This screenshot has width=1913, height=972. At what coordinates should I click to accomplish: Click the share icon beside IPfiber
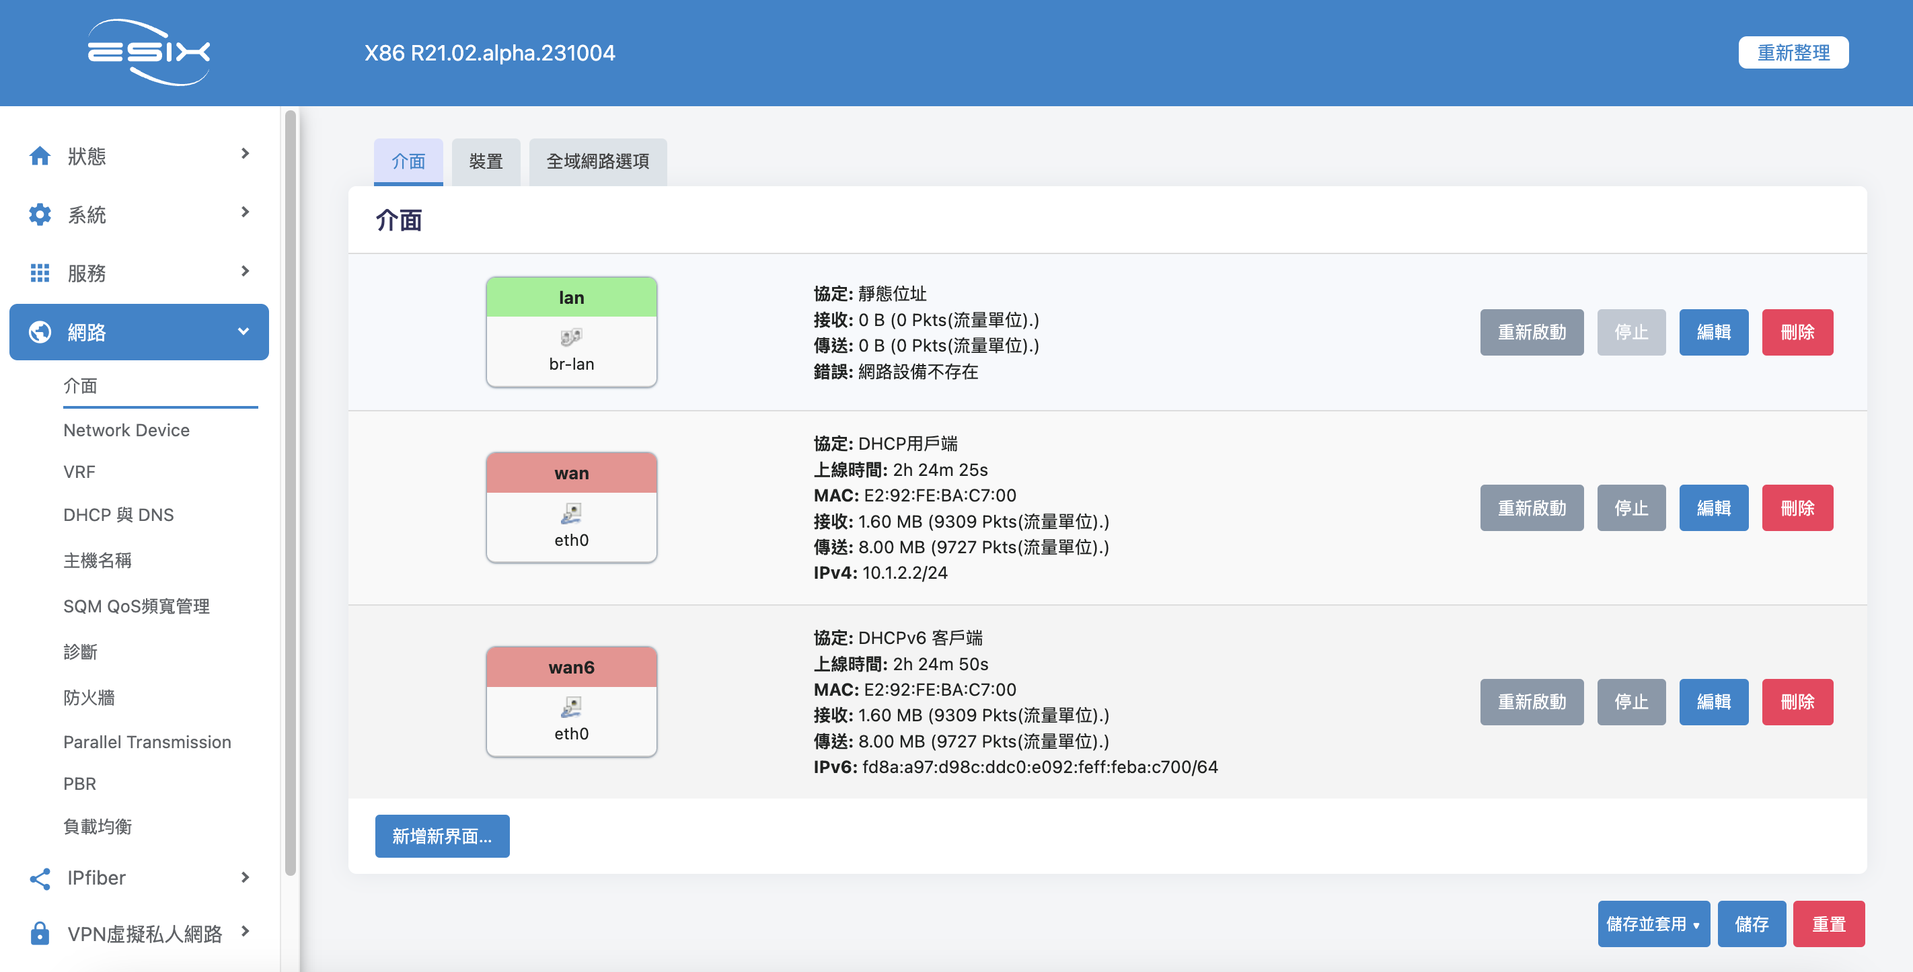click(40, 879)
